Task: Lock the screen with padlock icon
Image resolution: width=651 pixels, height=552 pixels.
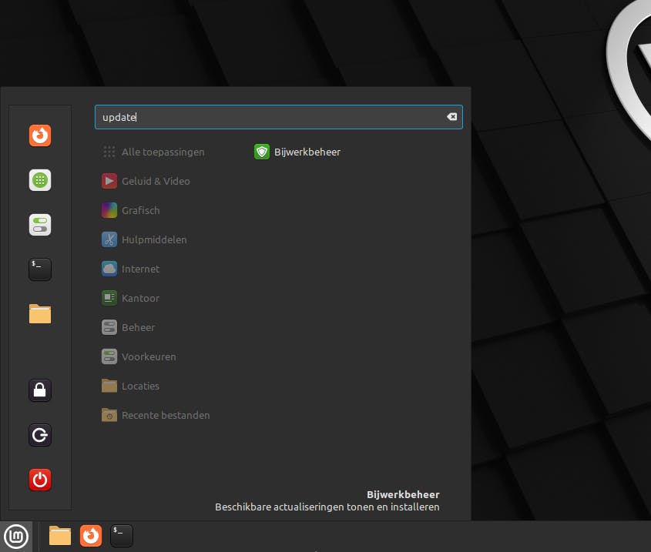Action: [x=40, y=390]
